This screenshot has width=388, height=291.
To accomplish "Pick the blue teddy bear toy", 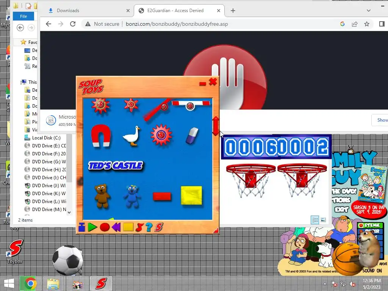I will (132, 197).
